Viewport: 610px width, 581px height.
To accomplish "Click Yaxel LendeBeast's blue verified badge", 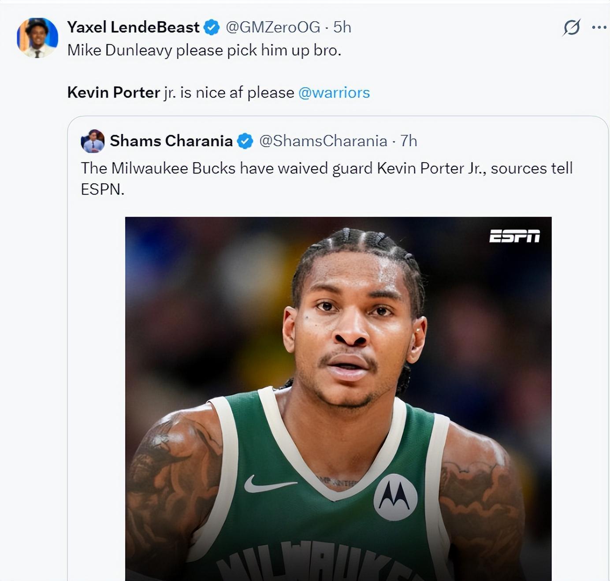I will [x=212, y=27].
